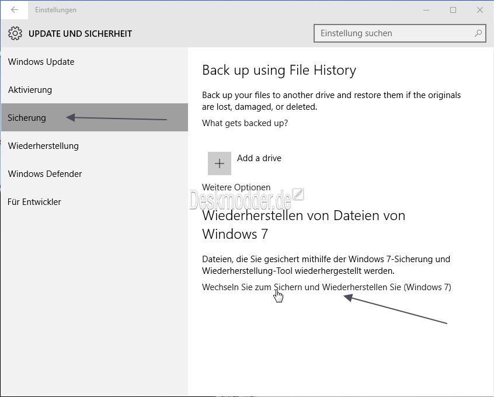Switch to Für Entwickler section
The height and width of the screenshot is (397, 494).
pyautogui.click(x=34, y=202)
